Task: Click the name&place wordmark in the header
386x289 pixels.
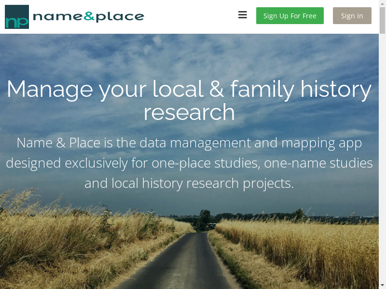Action: [x=88, y=17]
